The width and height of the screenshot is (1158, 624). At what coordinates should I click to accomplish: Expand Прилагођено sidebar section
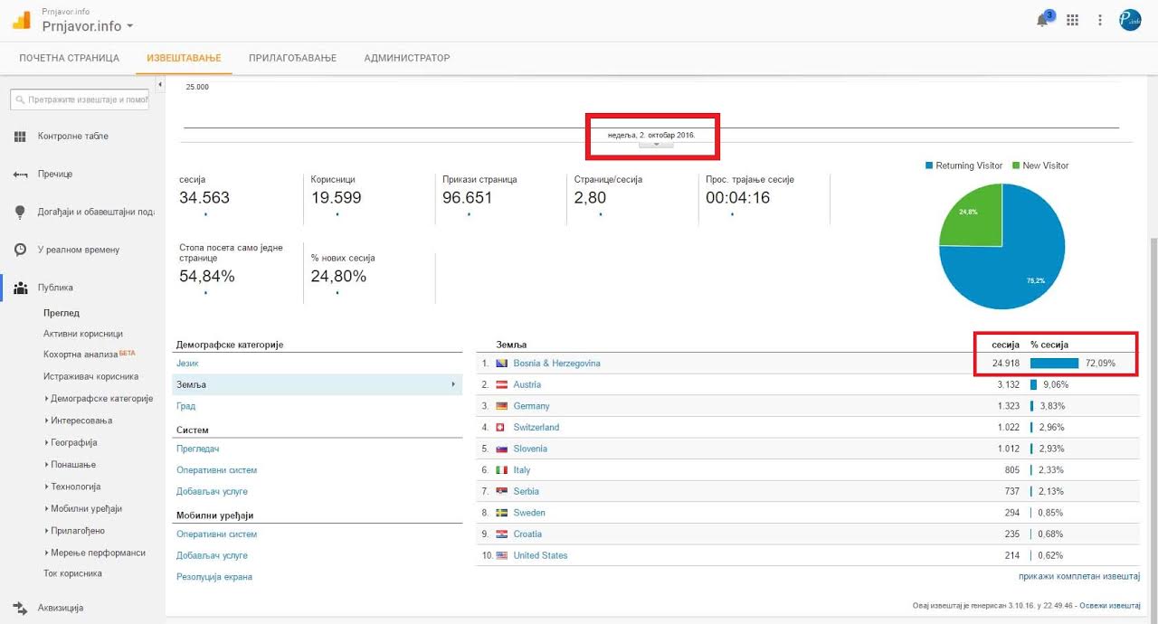74,531
